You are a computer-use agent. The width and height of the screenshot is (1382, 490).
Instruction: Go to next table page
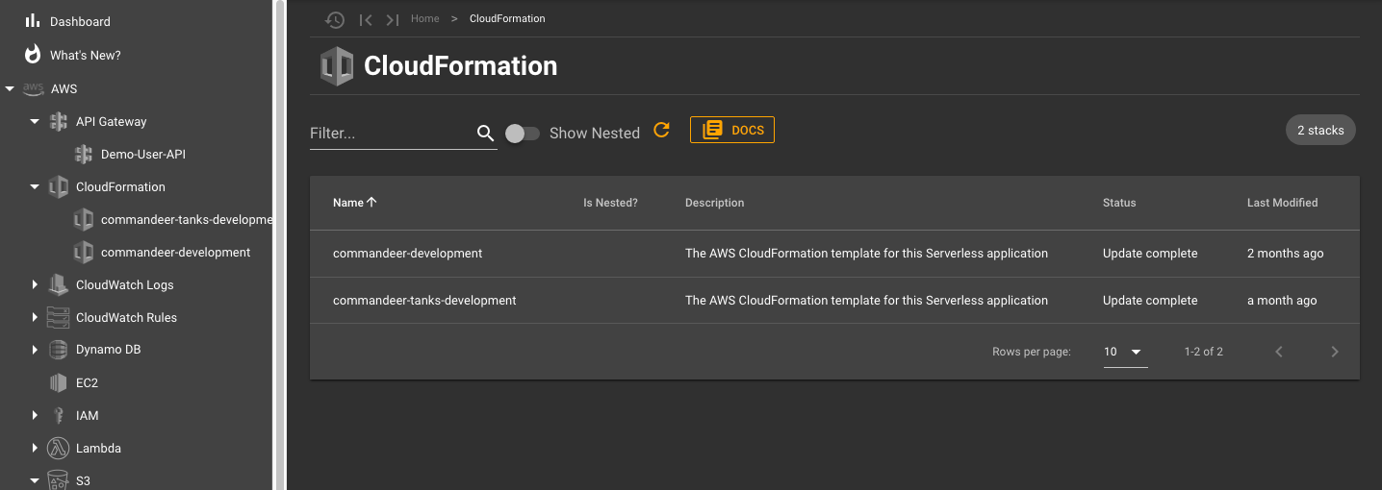pyautogui.click(x=1335, y=352)
